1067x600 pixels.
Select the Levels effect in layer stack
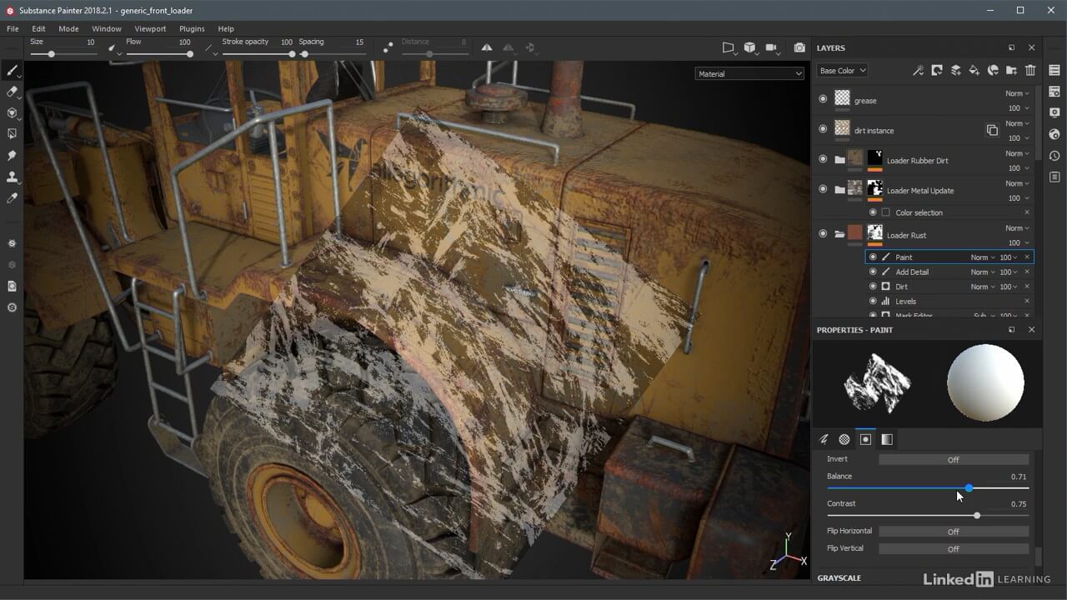(905, 302)
